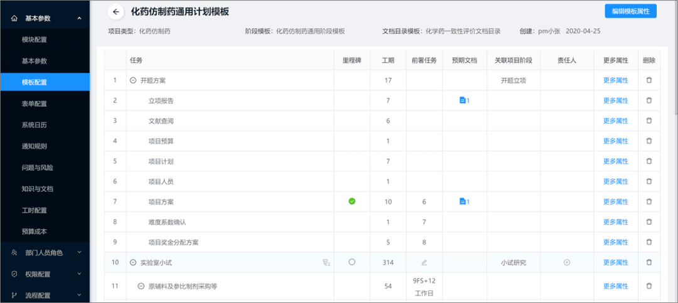Click the back arrow beside the template title
This screenshot has width=678, height=303.
click(x=116, y=12)
